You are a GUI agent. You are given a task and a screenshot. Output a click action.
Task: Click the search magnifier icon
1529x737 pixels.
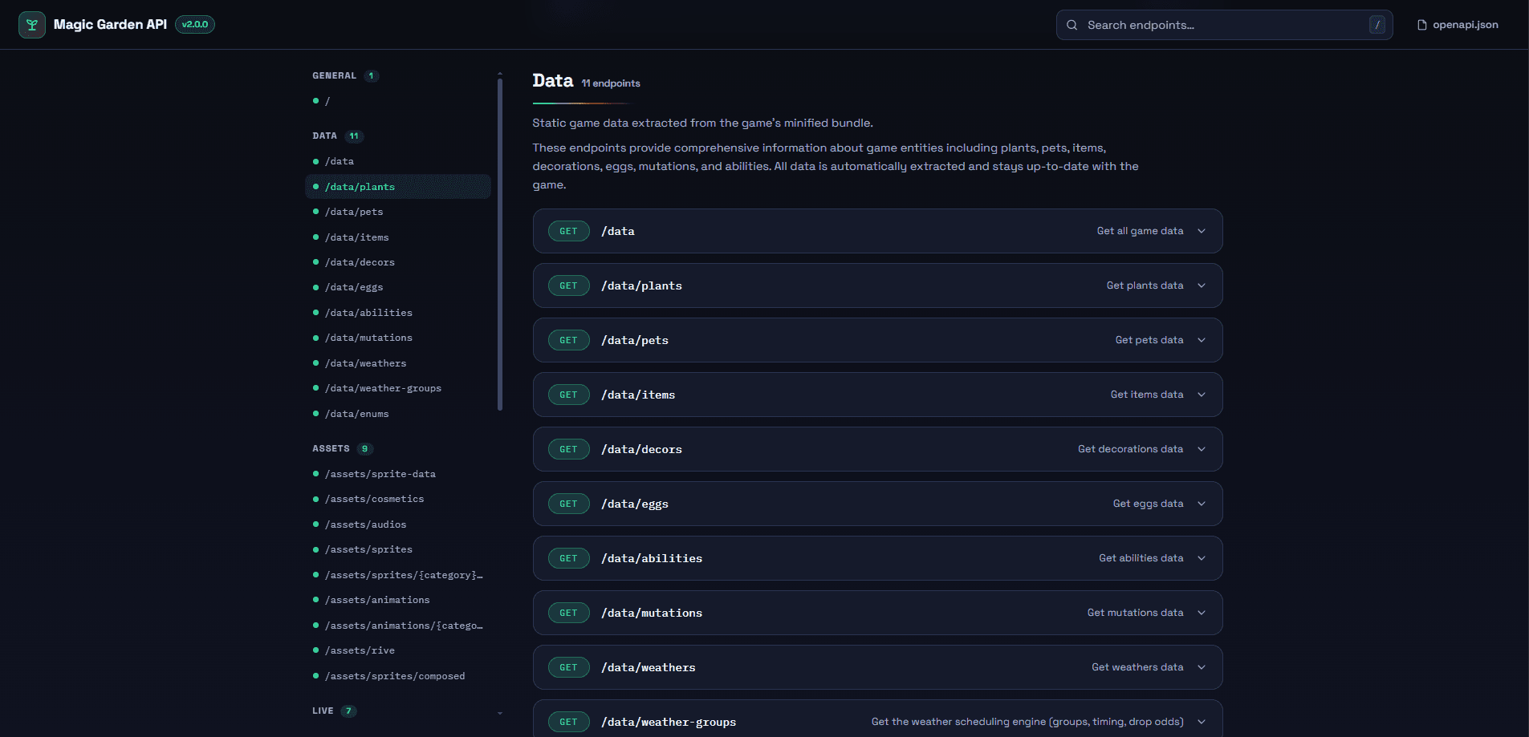pos(1072,25)
